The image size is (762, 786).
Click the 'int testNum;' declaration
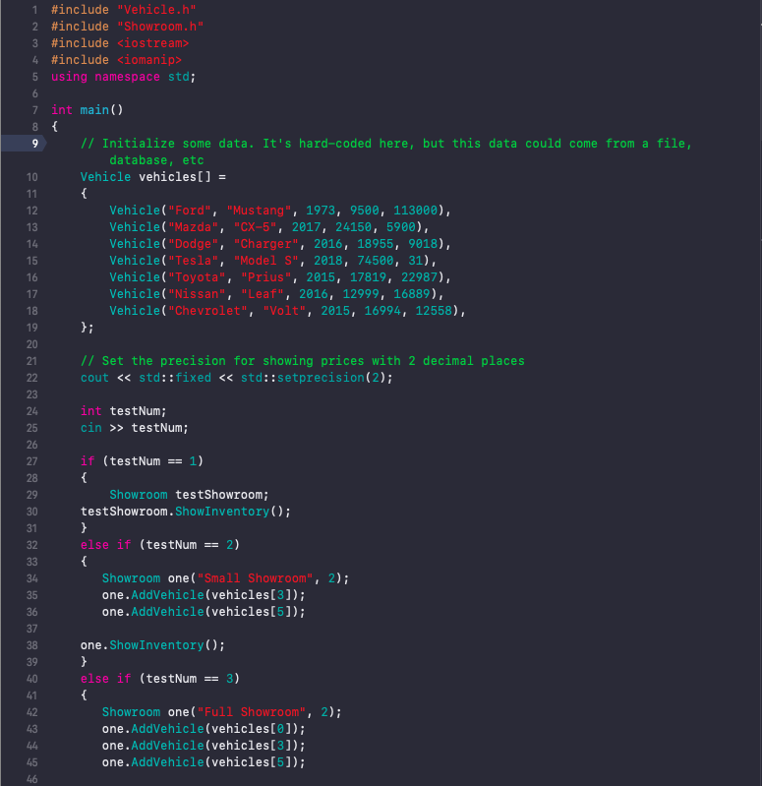123,411
